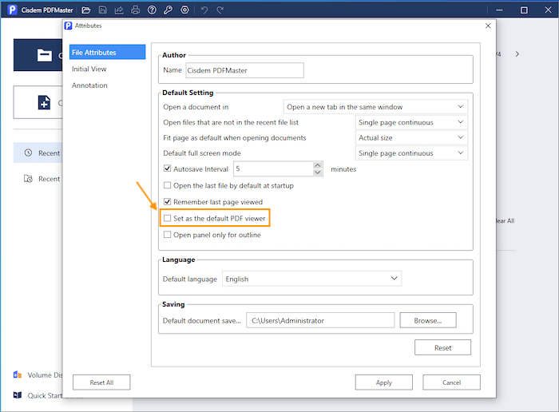The height and width of the screenshot is (412, 559).
Task: Click the Undo arrow icon
Action: pyautogui.click(x=204, y=10)
